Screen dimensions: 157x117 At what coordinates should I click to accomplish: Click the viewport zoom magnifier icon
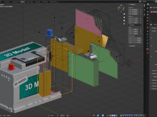tap(124, 14)
